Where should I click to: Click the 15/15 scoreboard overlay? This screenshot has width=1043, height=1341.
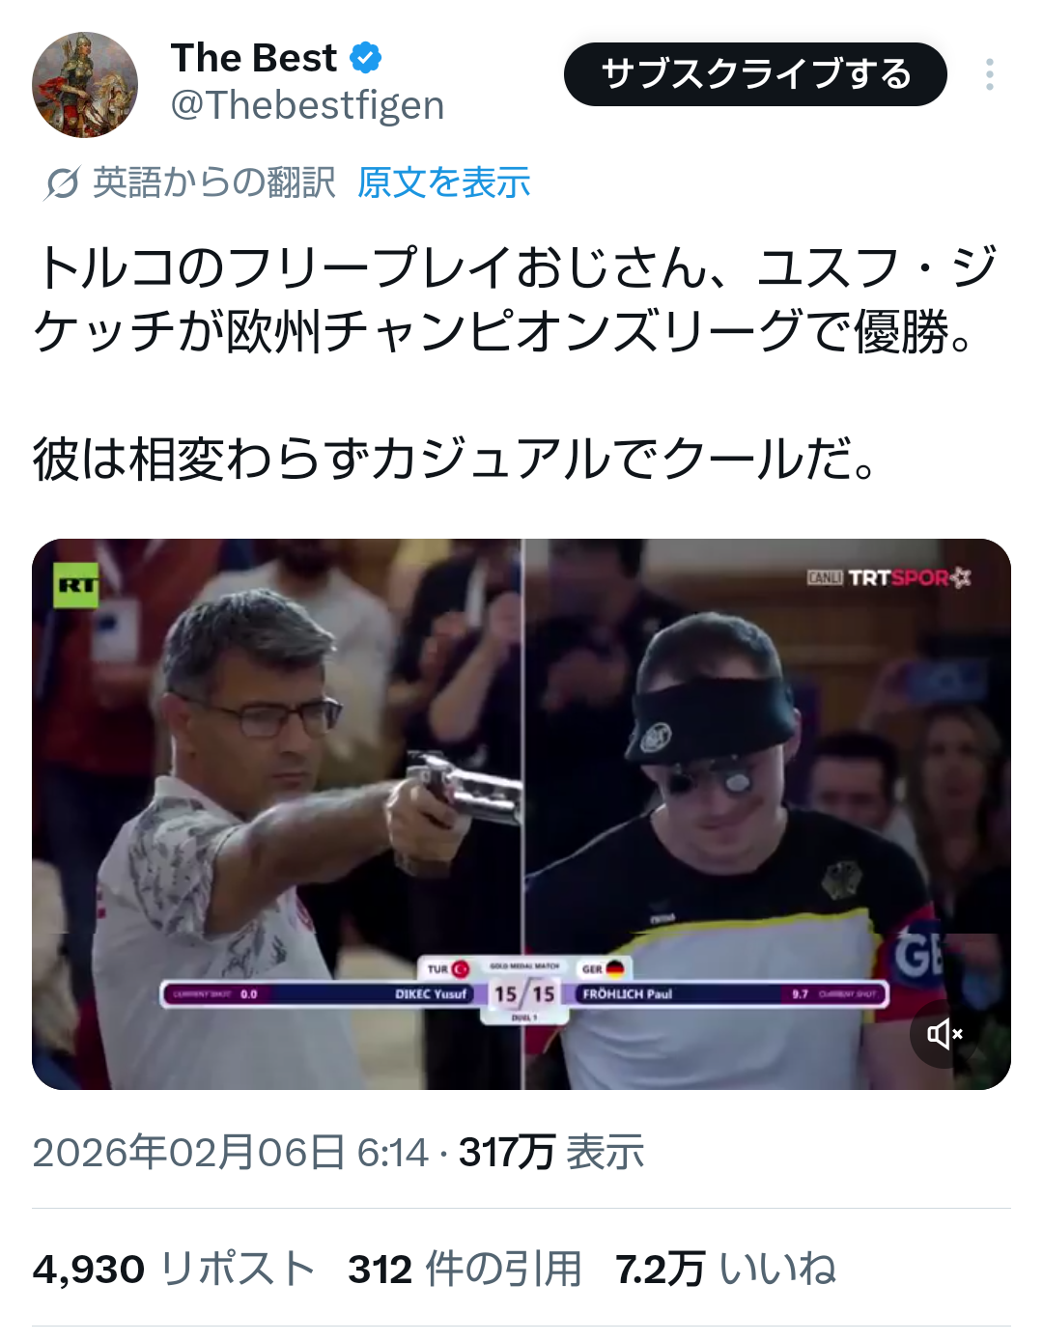pyautogui.click(x=524, y=993)
